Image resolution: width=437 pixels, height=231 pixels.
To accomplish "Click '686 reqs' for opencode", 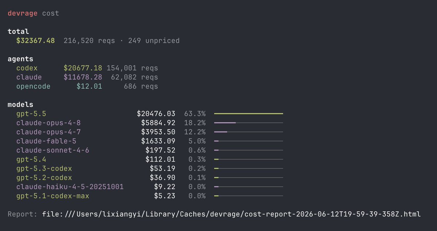I will pos(141,86).
